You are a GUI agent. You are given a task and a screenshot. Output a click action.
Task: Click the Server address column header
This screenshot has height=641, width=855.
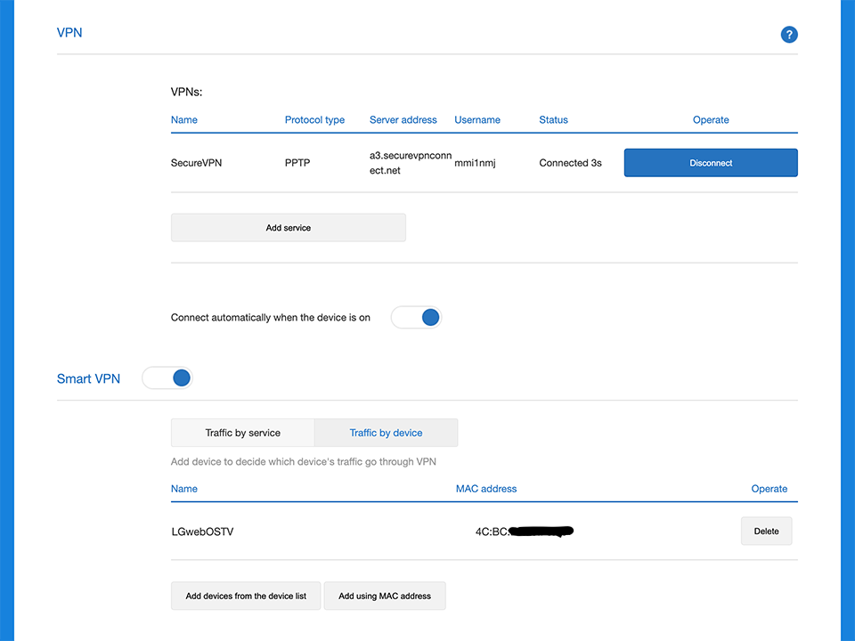pos(403,120)
